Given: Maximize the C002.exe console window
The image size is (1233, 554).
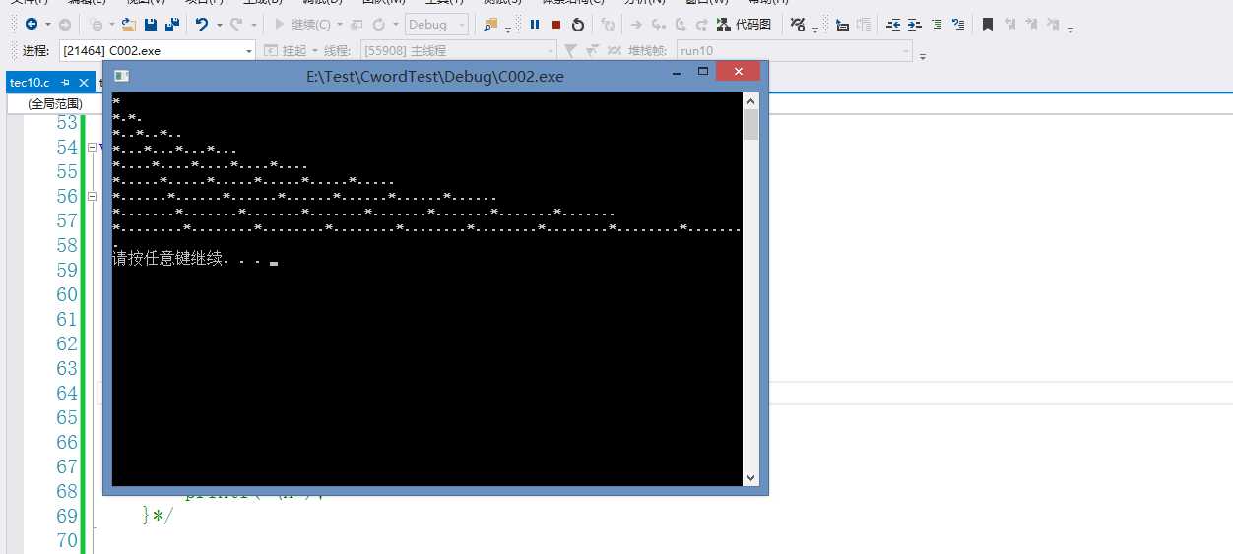Looking at the screenshot, I should pos(703,72).
